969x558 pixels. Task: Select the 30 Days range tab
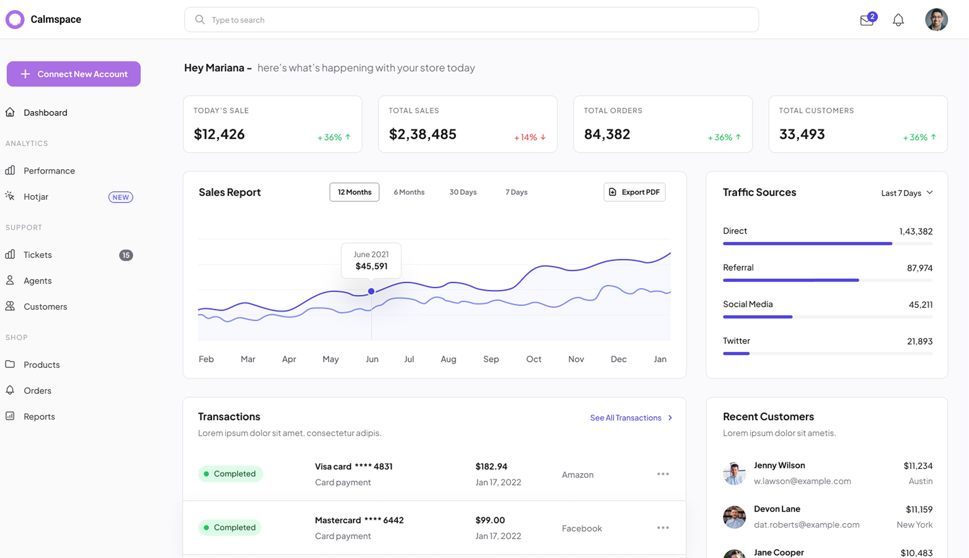pyautogui.click(x=463, y=192)
